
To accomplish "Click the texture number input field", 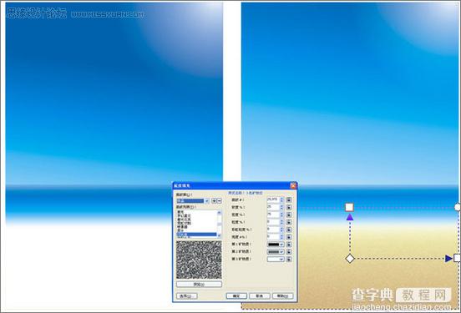I will [273, 199].
